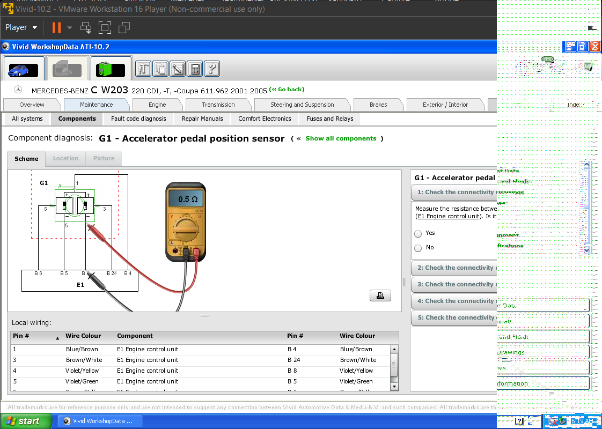This screenshot has width=602, height=429.
Task: Collapse step 1: Check the connectivity
Action: pyautogui.click(x=454, y=192)
